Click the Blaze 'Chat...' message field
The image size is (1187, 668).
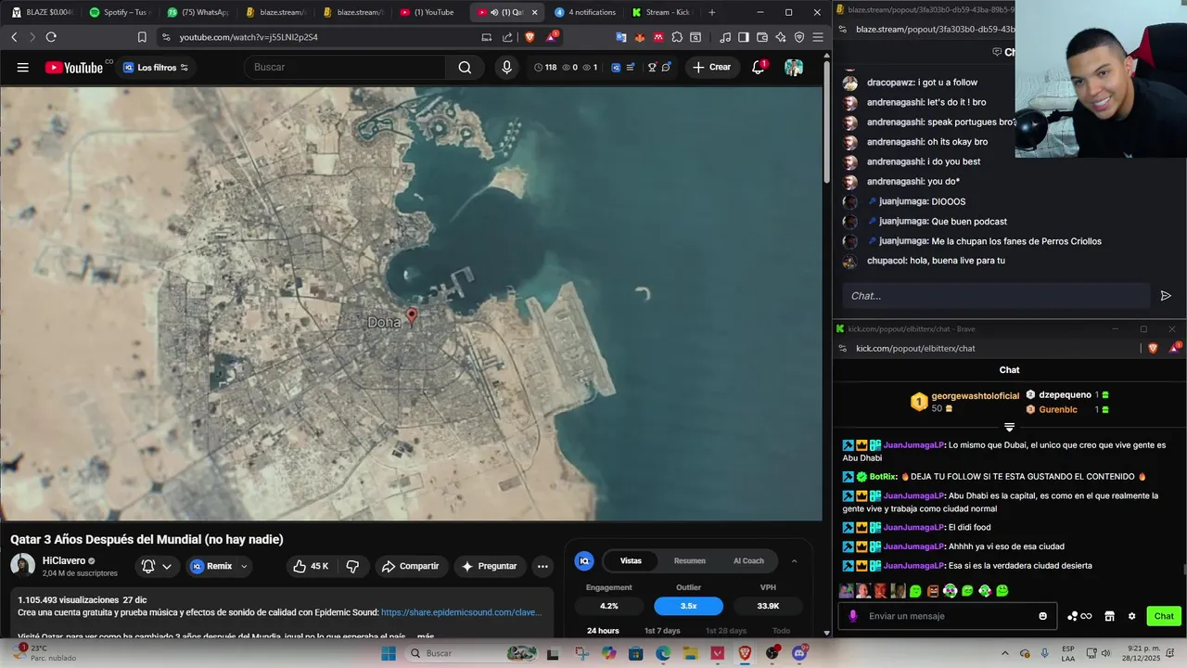pos(996,296)
